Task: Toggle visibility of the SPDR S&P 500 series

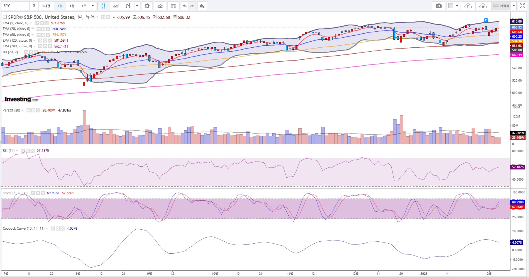Action: 103,17
